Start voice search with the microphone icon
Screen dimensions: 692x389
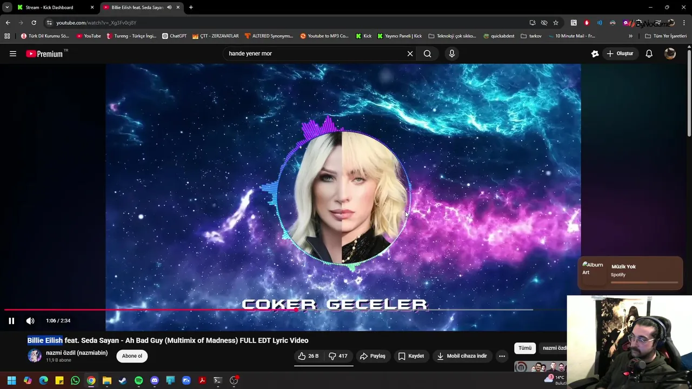(x=451, y=53)
